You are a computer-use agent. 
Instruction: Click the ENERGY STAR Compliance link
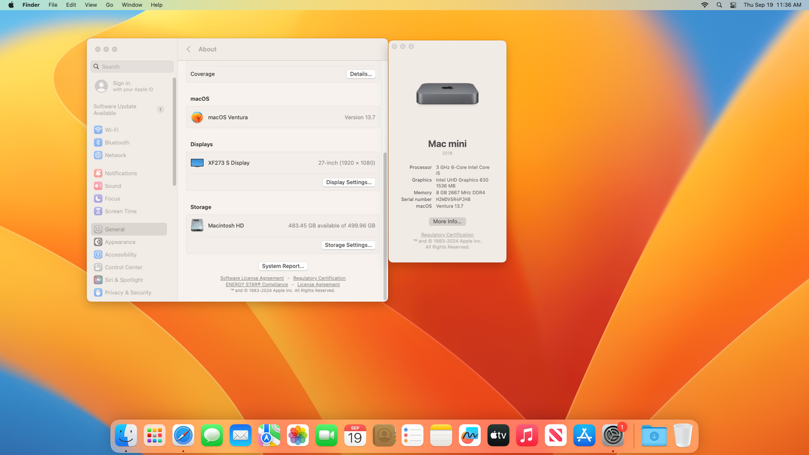pyautogui.click(x=256, y=284)
